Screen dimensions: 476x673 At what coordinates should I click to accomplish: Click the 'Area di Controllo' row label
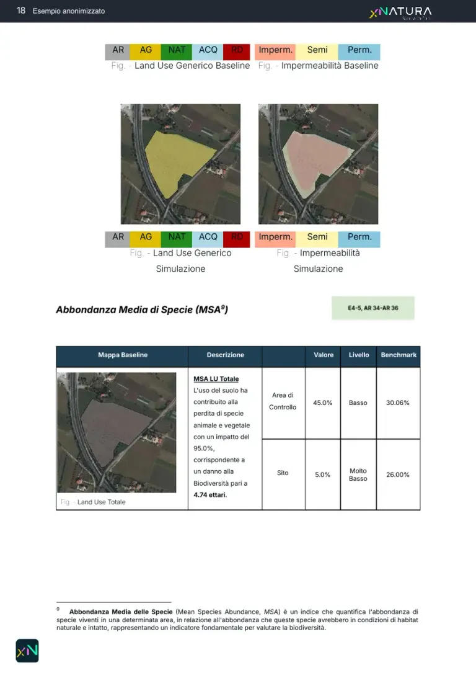283,401
